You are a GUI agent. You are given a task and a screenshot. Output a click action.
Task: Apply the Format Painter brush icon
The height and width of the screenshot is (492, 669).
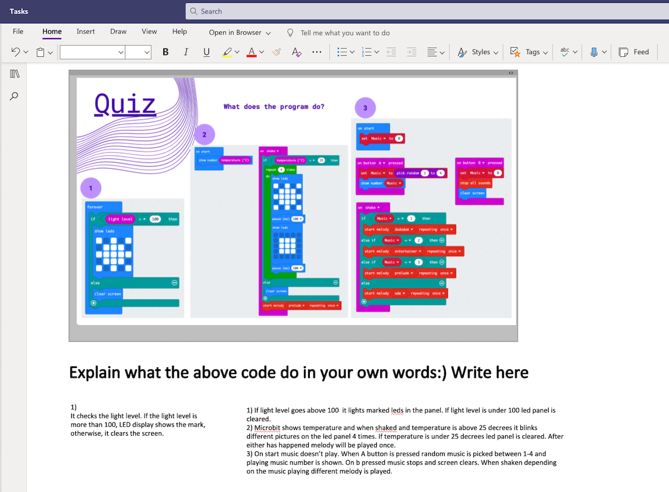point(277,52)
